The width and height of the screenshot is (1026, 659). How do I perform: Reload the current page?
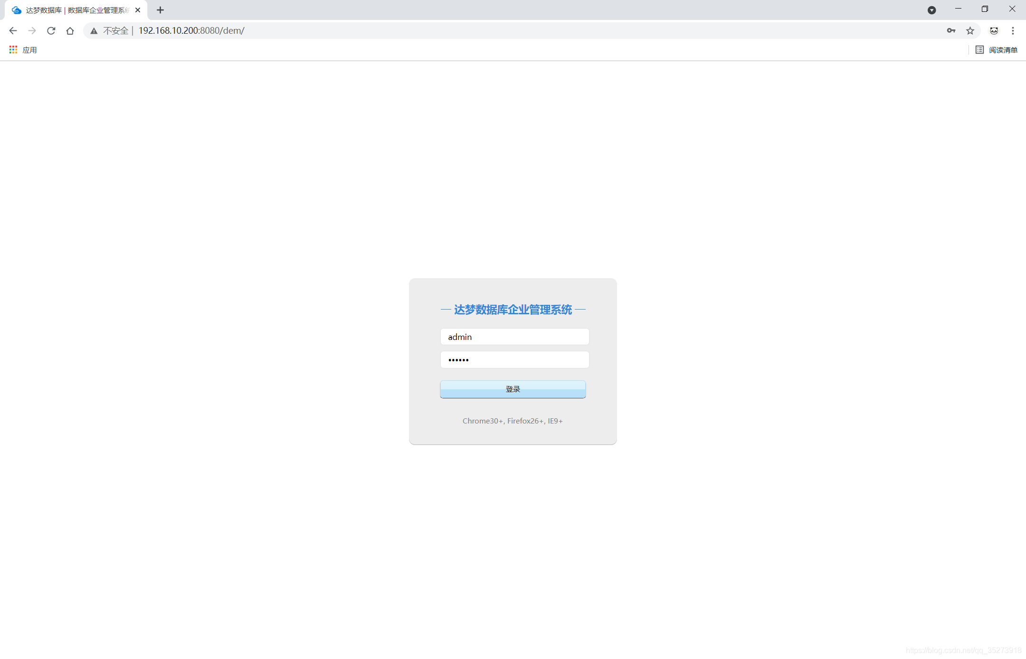click(x=51, y=31)
